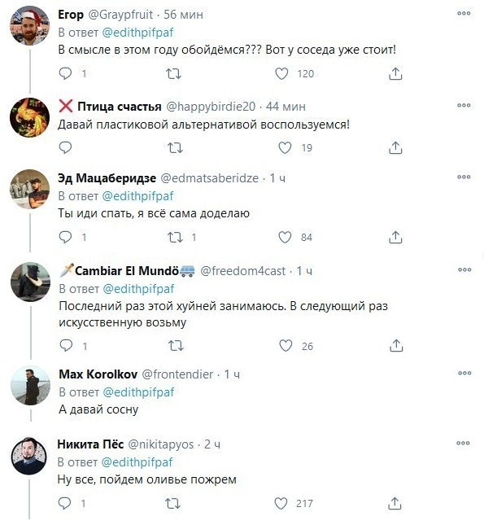Like Егор's tweet with 120 likes
The image size is (484, 525).
click(281, 73)
